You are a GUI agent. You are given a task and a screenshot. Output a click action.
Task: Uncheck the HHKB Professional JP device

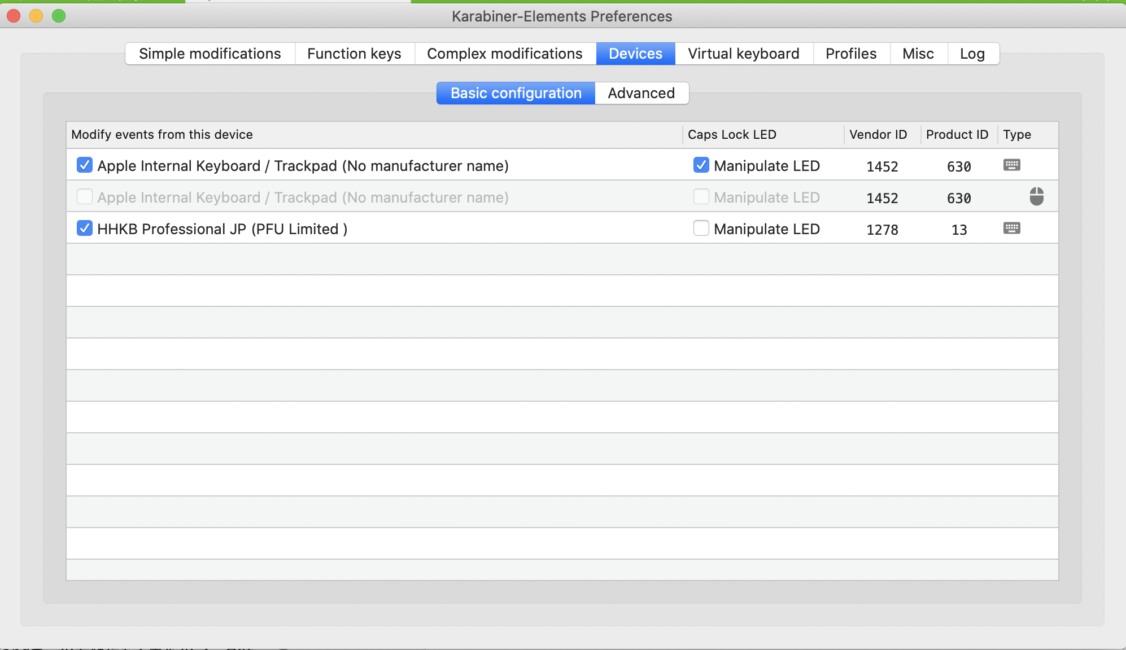point(85,229)
